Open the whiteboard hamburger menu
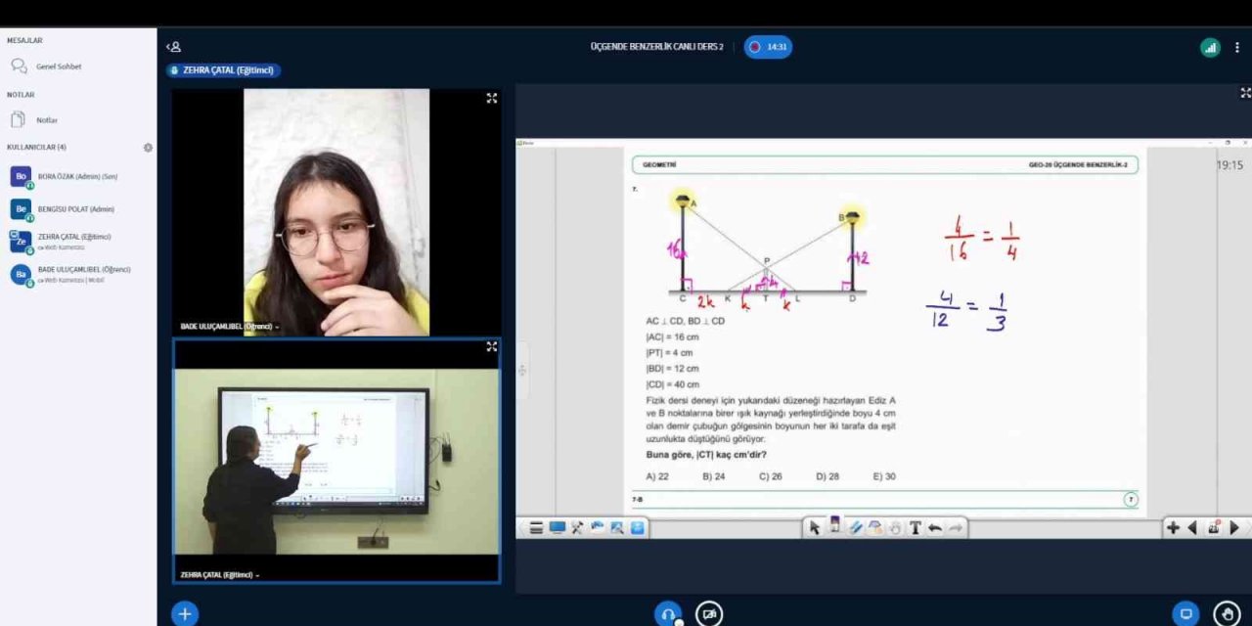The image size is (1252, 626). [x=536, y=528]
